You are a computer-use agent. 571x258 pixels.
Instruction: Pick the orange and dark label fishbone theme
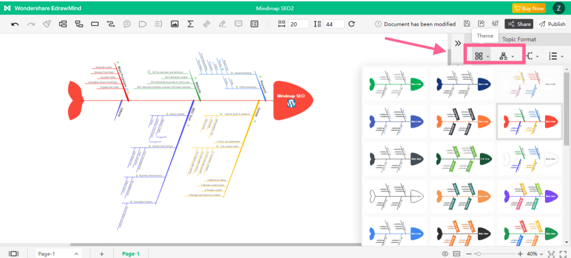(x=462, y=121)
